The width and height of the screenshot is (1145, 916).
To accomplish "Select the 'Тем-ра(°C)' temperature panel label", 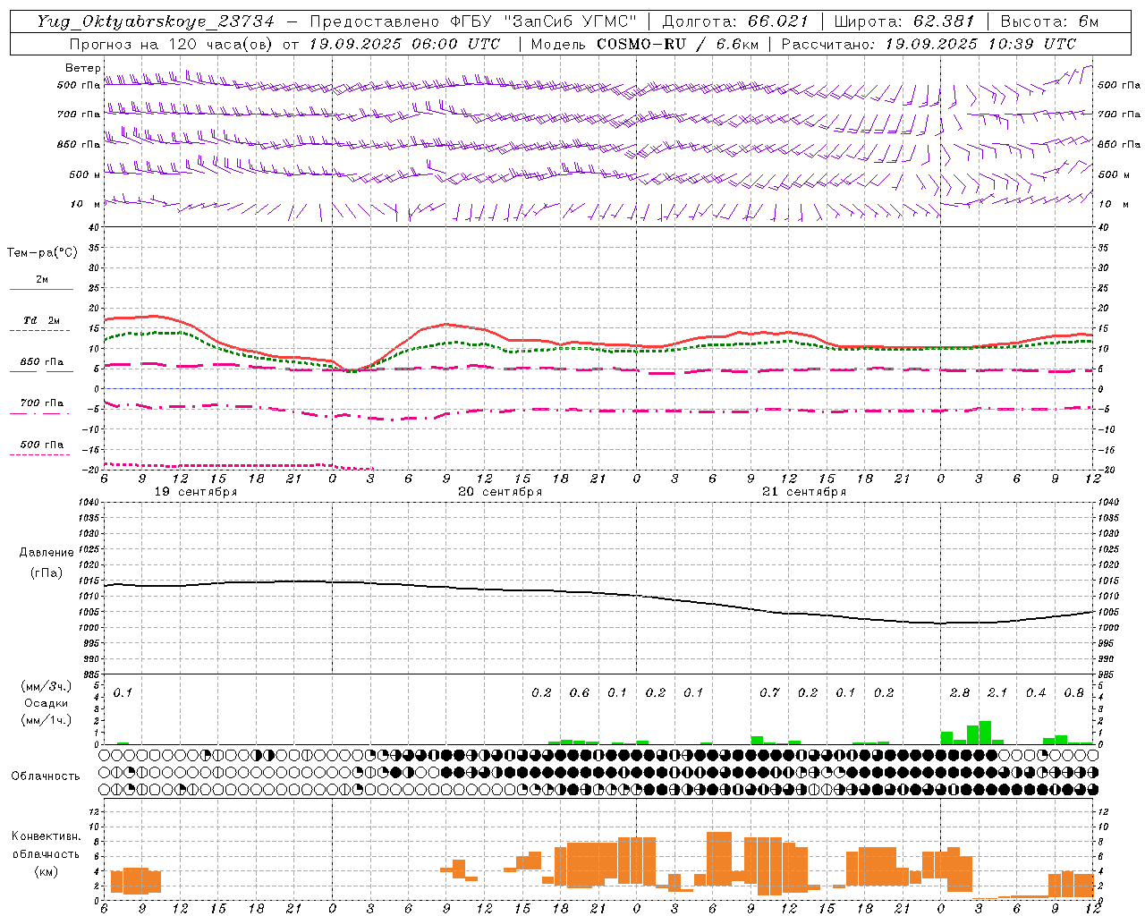I will click(42, 252).
